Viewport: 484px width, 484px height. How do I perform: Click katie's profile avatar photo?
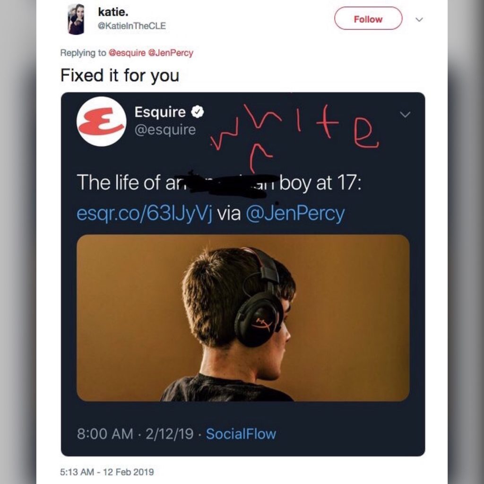[x=76, y=19]
